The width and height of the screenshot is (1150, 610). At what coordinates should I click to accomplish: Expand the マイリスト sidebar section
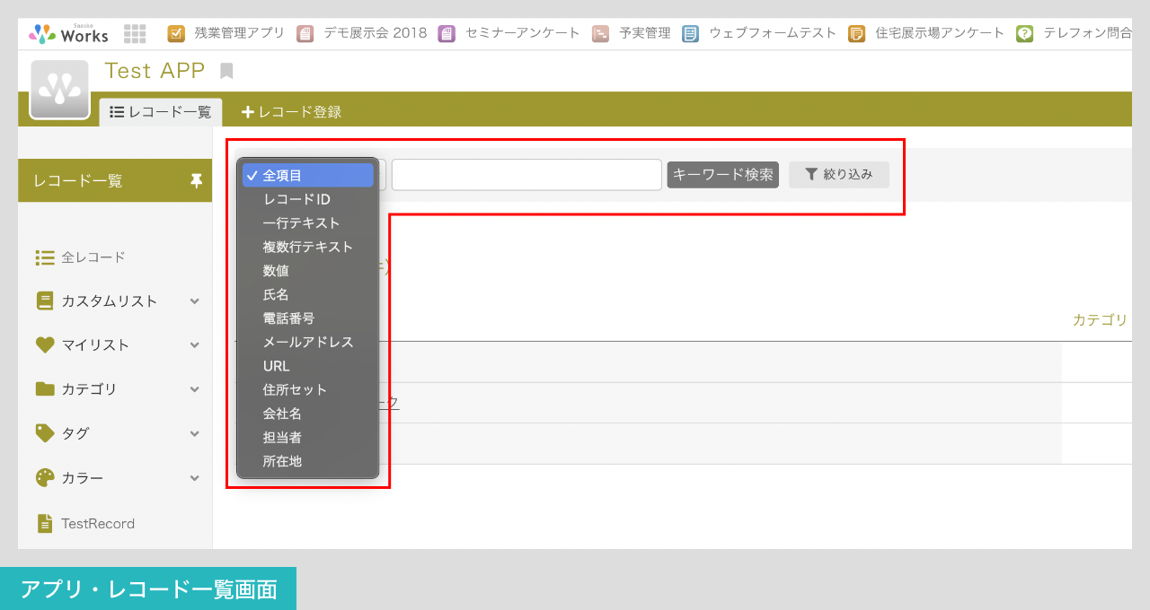[194, 345]
